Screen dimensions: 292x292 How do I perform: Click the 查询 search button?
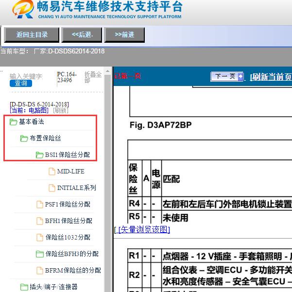pyautogui.click(x=21, y=83)
